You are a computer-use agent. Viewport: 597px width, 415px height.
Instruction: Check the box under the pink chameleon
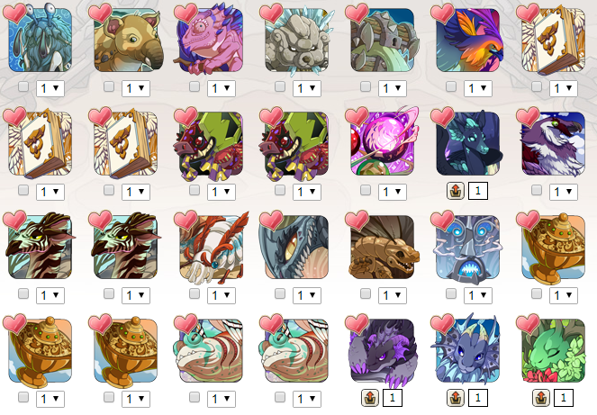tap(194, 86)
